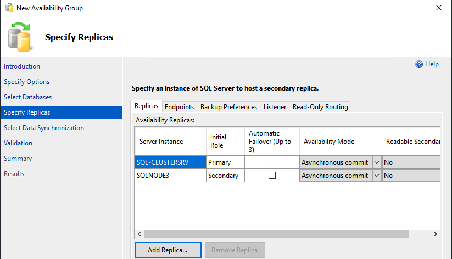
Task: Click the Availability Mode column header
Action: (x=341, y=142)
